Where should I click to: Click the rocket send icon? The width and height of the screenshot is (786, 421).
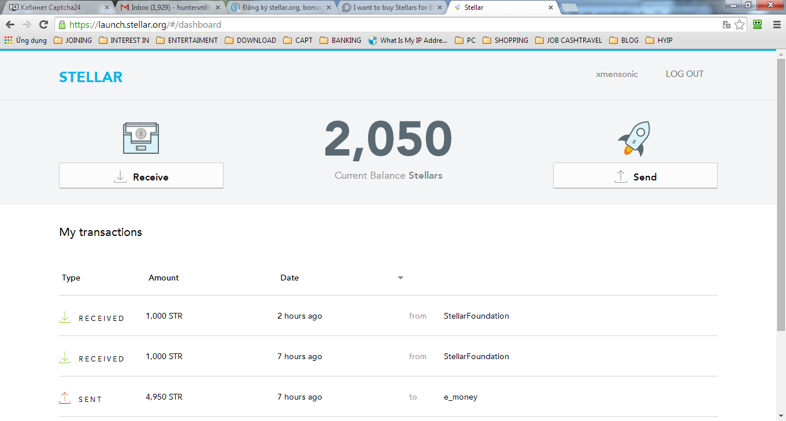(x=634, y=139)
